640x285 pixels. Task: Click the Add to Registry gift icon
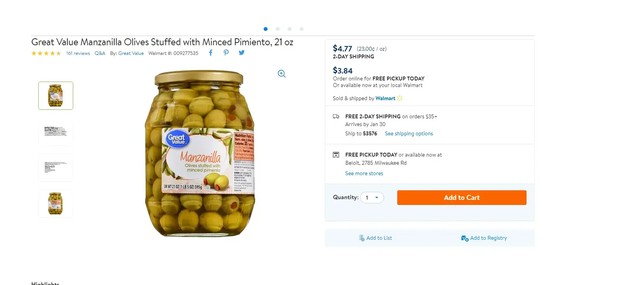click(465, 238)
